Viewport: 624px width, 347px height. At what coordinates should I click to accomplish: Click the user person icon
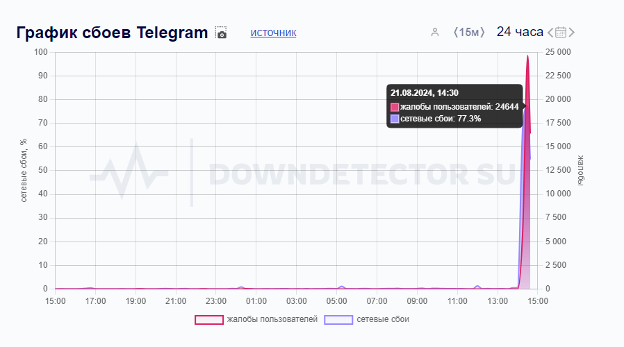(x=435, y=32)
